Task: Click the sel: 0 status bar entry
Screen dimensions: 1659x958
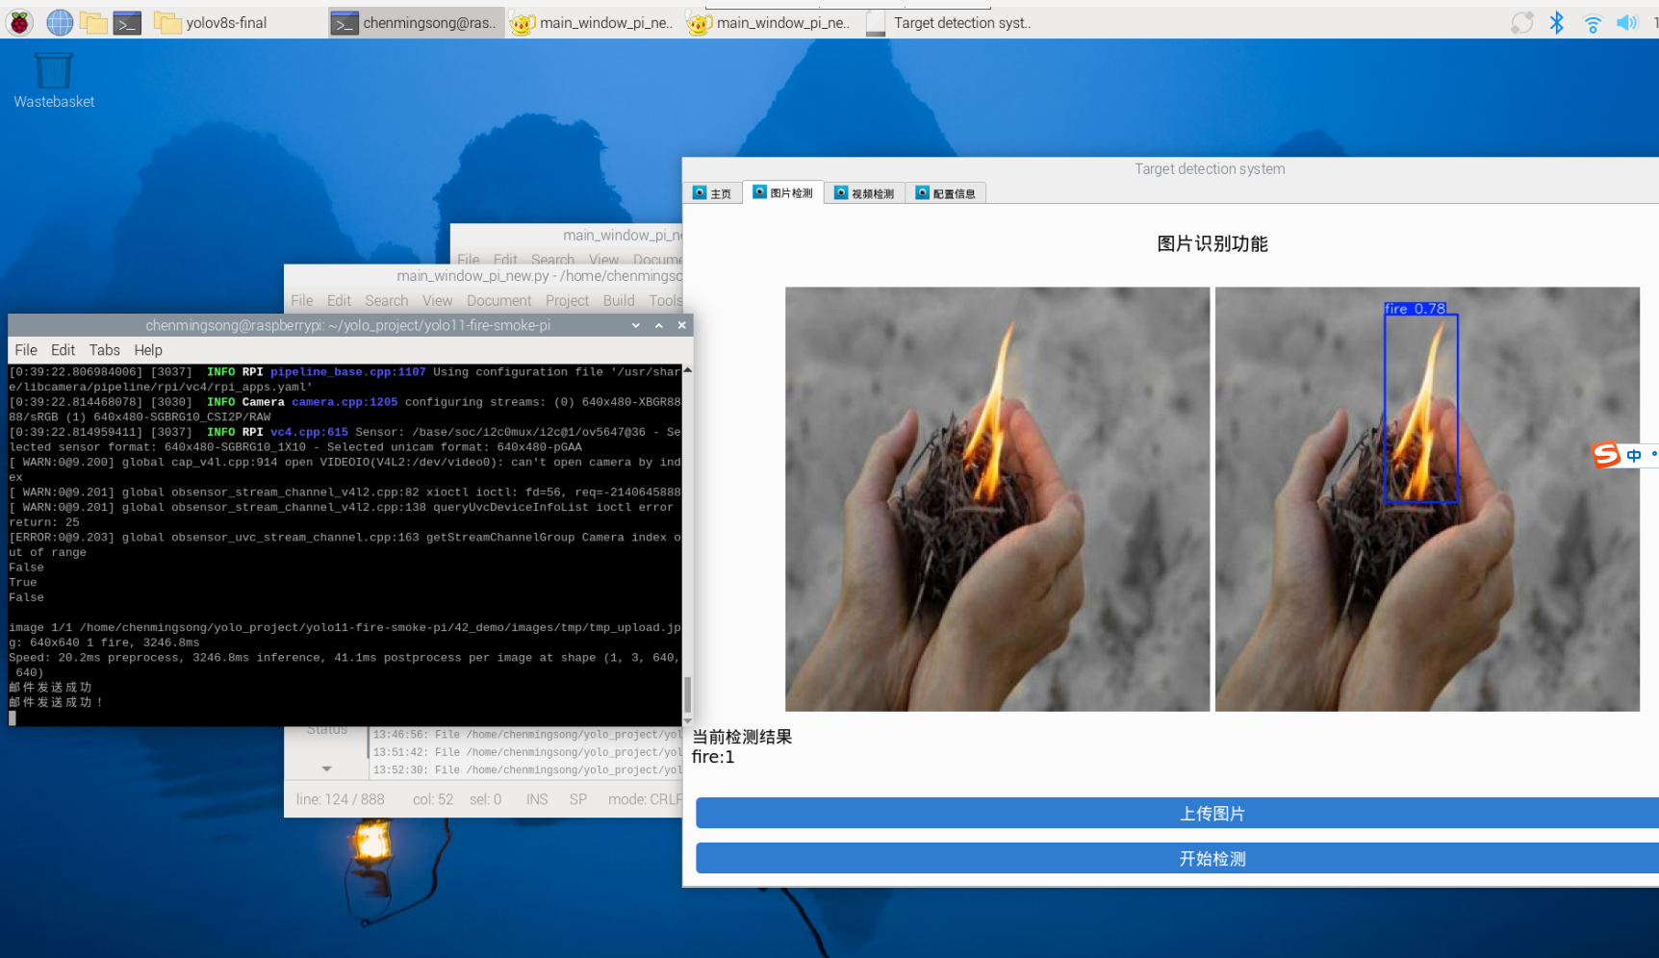Action: click(x=486, y=799)
